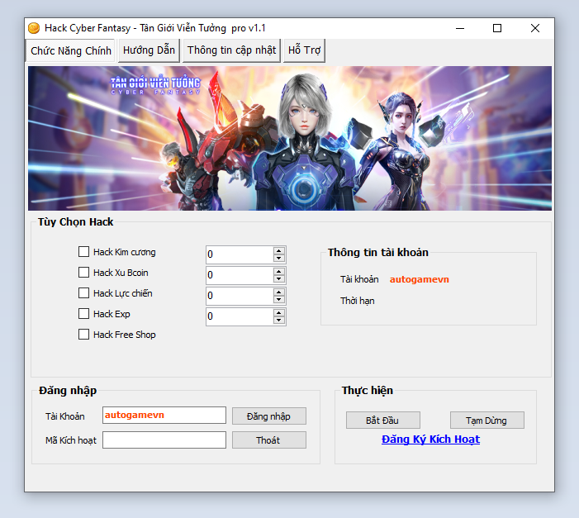The image size is (579, 518).
Task: Open the Thông tin cập nhật tab
Action: point(231,50)
